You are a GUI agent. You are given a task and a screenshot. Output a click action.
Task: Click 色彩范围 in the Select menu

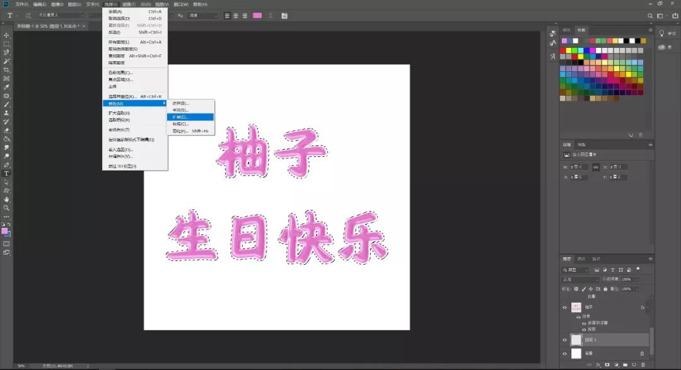pyautogui.click(x=120, y=72)
